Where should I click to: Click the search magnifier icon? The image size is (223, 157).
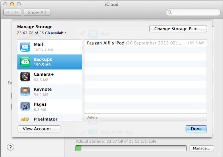point(170,12)
